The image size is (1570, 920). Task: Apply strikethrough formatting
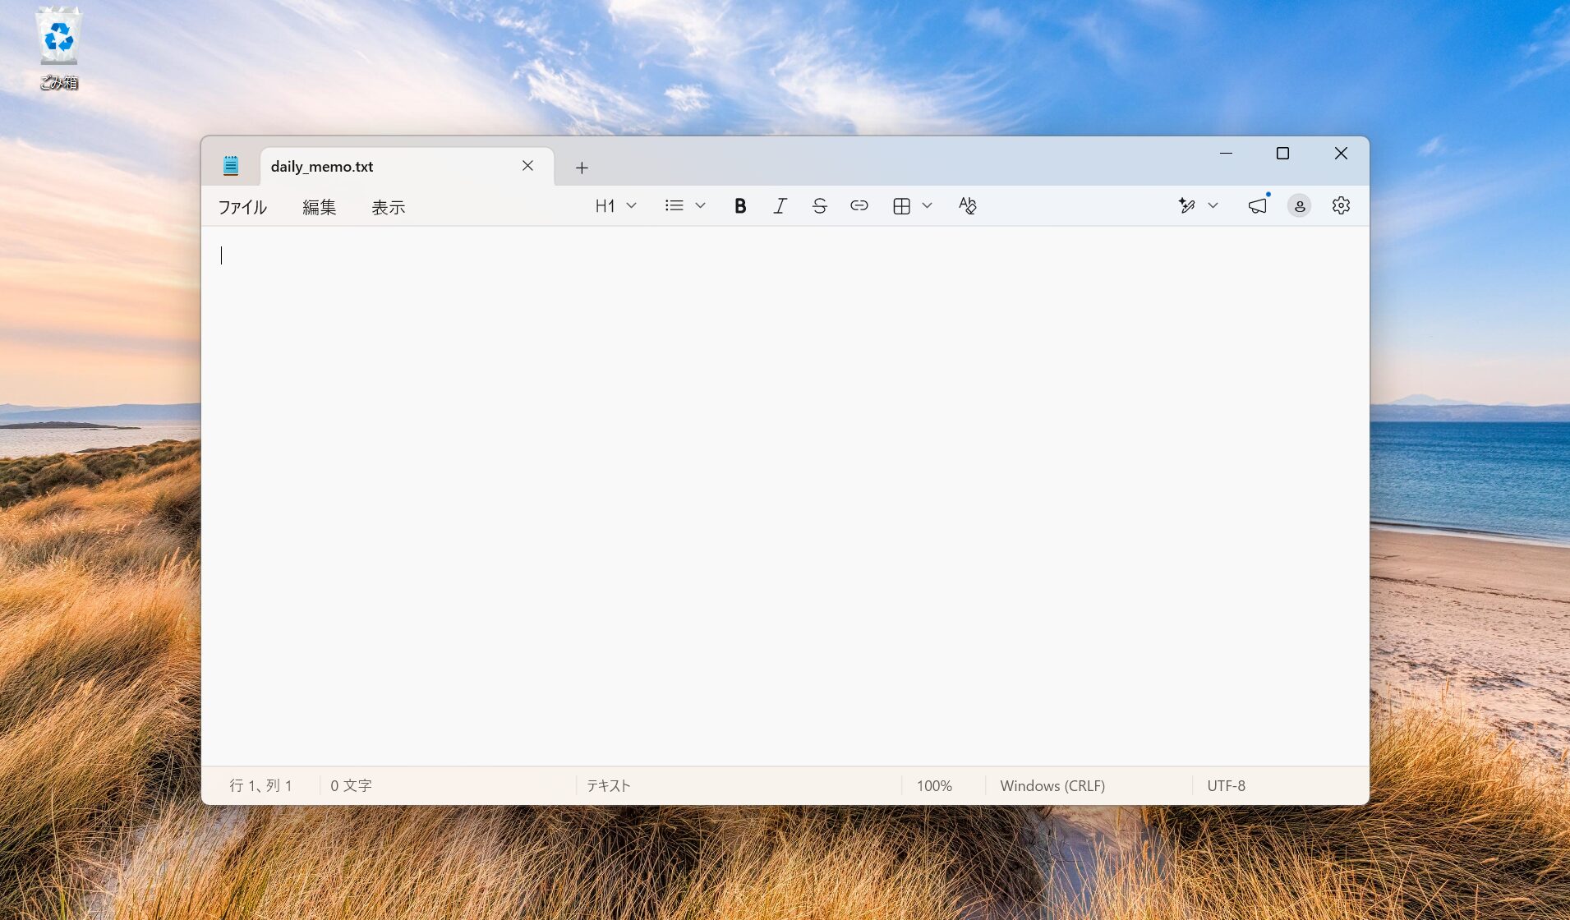pos(819,206)
